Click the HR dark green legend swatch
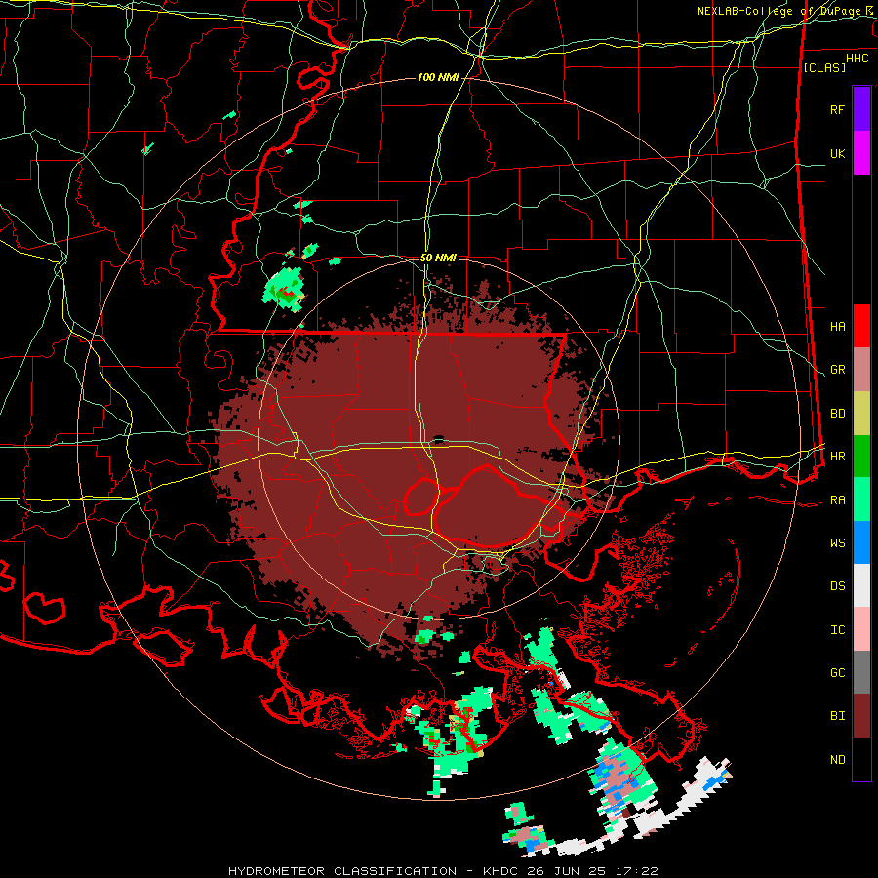This screenshot has height=878, width=878. point(861,457)
